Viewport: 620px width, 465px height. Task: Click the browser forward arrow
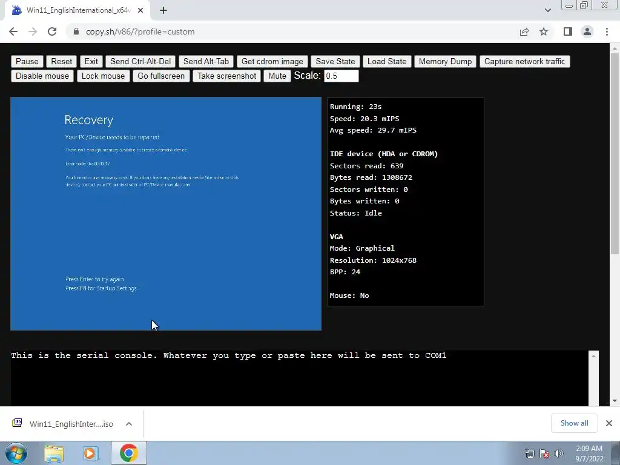(x=33, y=31)
